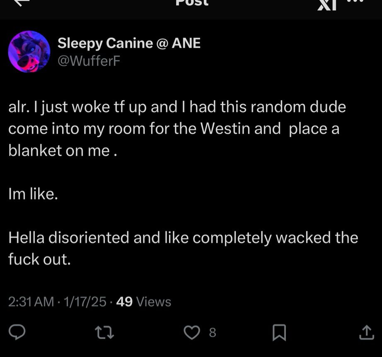
Task: Reply using the speech bubble icon
Action: point(17,332)
